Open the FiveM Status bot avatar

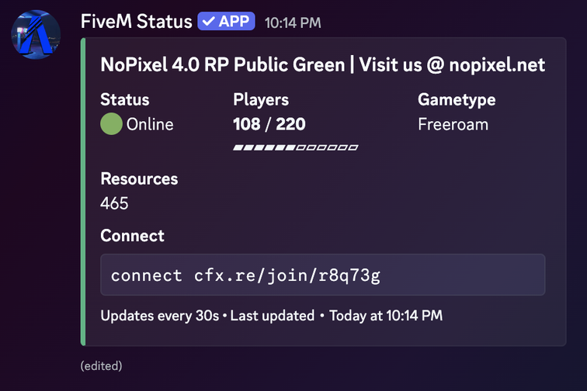click(x=36, y=34)
